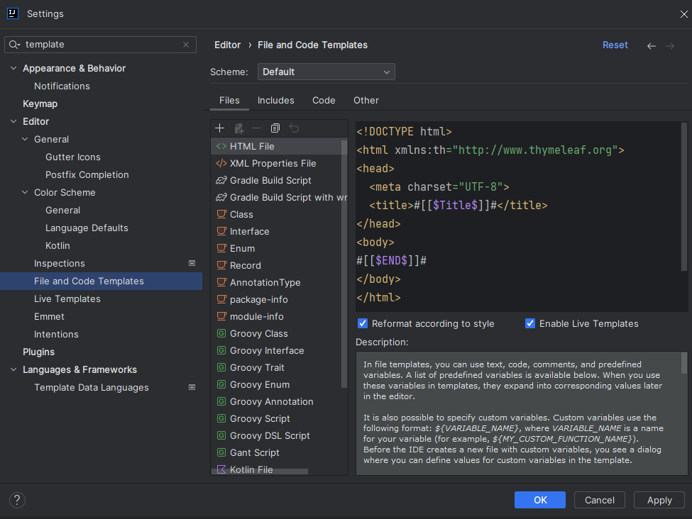Click the OK button

point(539,500)
